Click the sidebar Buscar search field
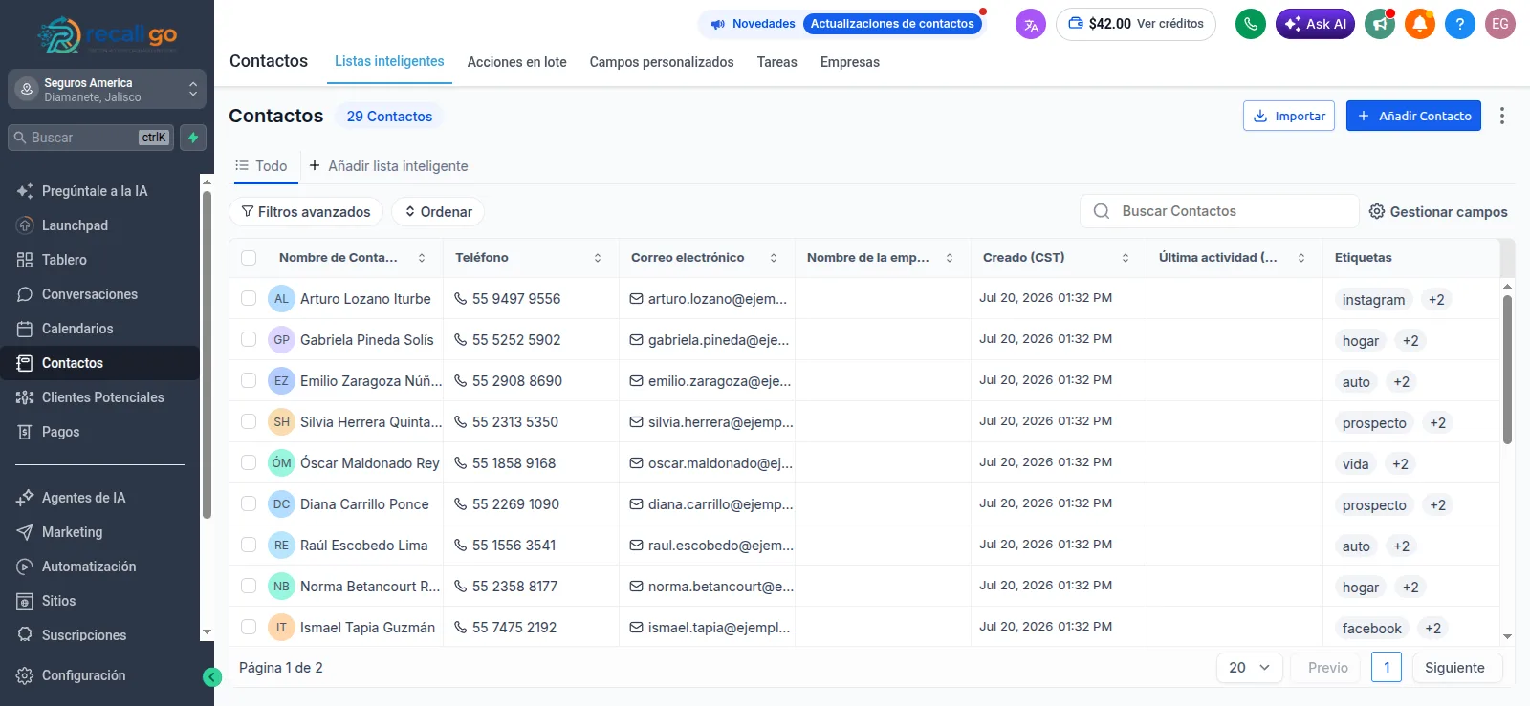This screenshot has height=706, width=1530. [92, 138]
